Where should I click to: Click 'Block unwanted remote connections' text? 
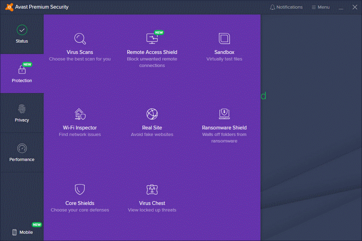(152, 62)
